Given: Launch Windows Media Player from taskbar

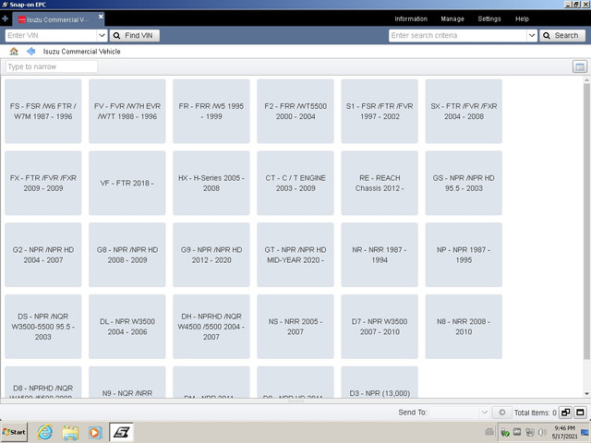Looking at the screenshot, I should point(95,432).
